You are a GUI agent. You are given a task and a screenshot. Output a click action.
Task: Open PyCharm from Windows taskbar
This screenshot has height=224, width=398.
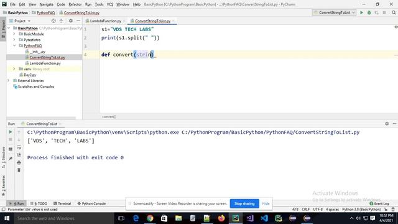tap(236, 218)
